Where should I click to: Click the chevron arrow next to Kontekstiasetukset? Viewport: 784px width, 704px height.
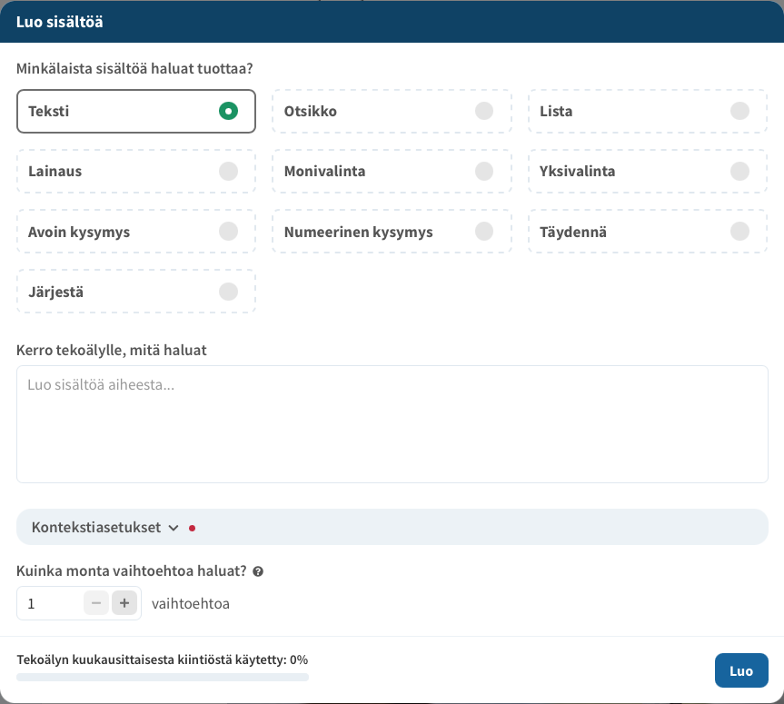174,528
